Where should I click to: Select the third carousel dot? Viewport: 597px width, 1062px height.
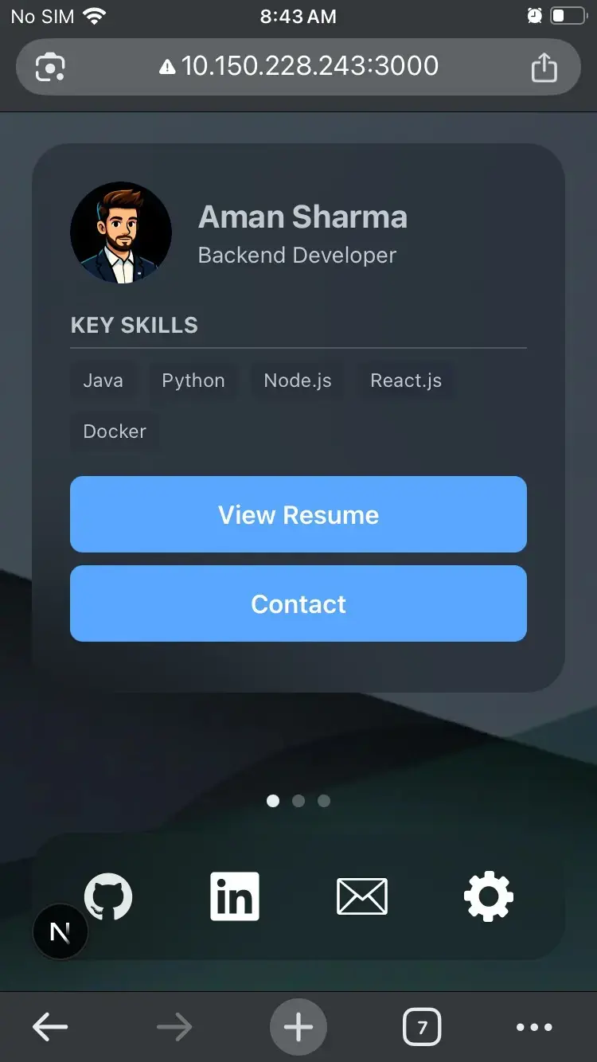coord(324,801)
